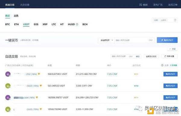Click the blue 购买USDT quick-buy button
This screenshot has width=181, height=116.
pyautogui.click(x=167, y=40)
